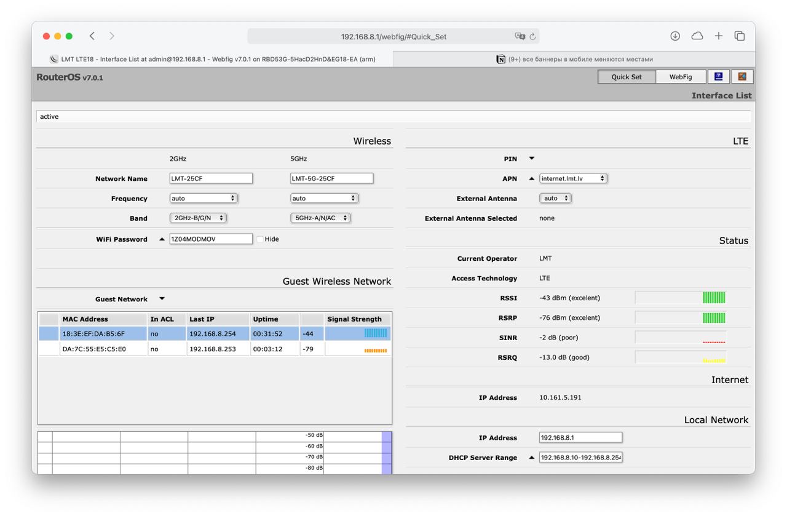Open the APN internet.lmt.lv dropdown
Viewport: 787px width, 516px height.
(x=574, y=178)
